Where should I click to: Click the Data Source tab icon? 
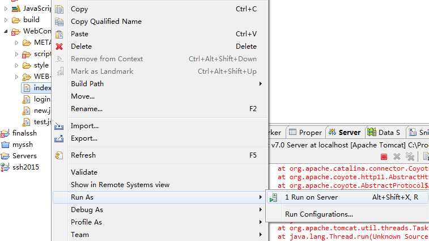(x=372, y=132)
